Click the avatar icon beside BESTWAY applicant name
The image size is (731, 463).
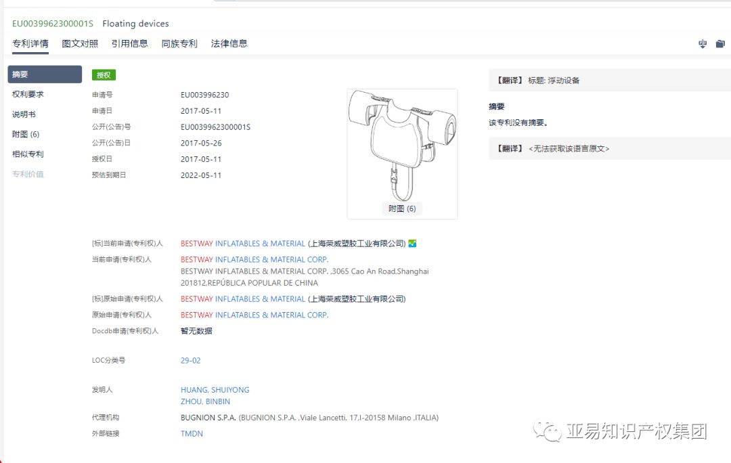pos(414,243)
